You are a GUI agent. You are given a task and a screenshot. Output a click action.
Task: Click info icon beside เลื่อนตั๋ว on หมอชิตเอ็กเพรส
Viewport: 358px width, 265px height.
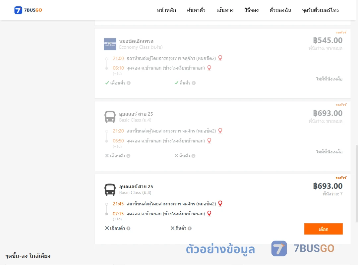click(x=129, y=83)
